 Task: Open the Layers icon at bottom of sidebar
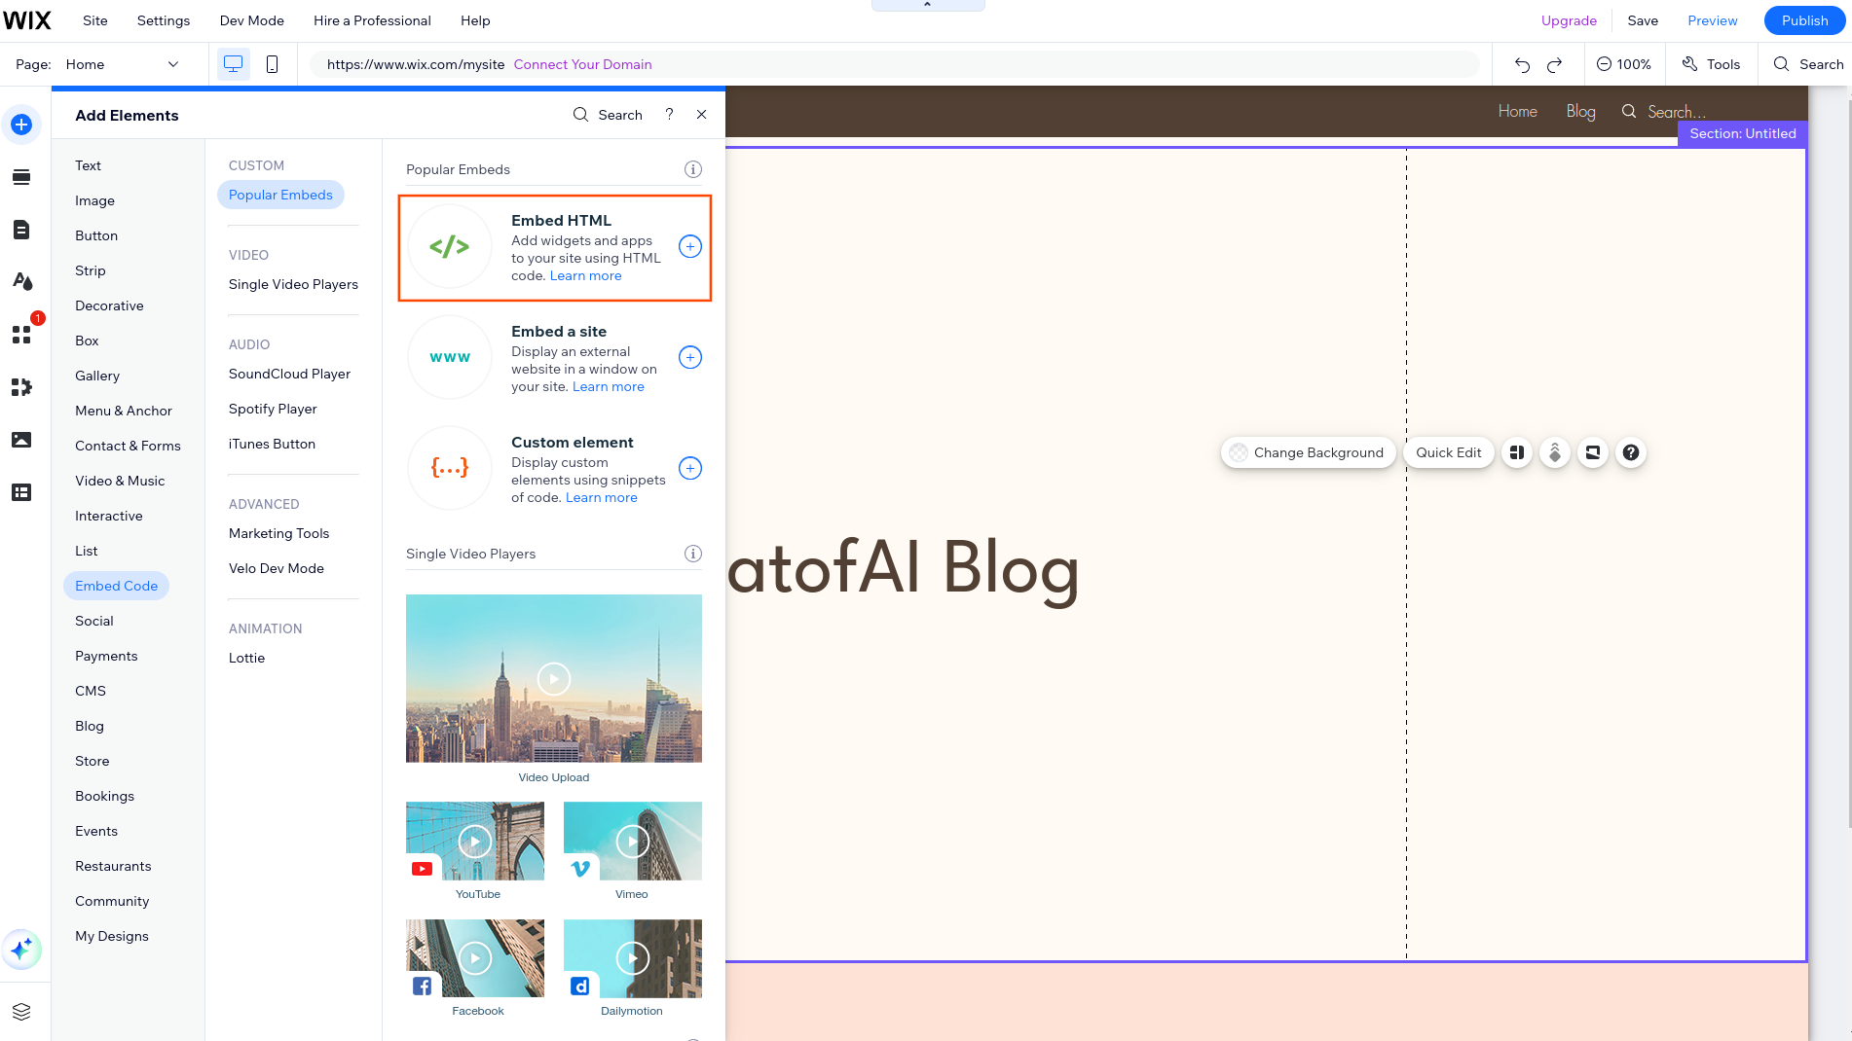click(x=21, y=1012)
